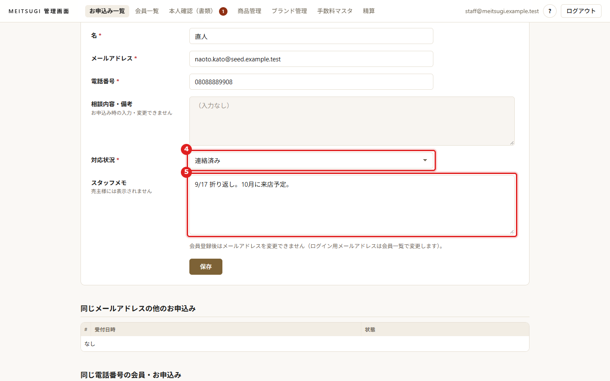Click into the スタッフメモ text area

tap(352, 205)
